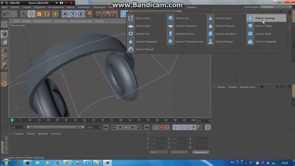The height and width of the screenshot is (166, 295).
Task: Click the blue cube primitives toolbar button
Action: coord(124,14)
